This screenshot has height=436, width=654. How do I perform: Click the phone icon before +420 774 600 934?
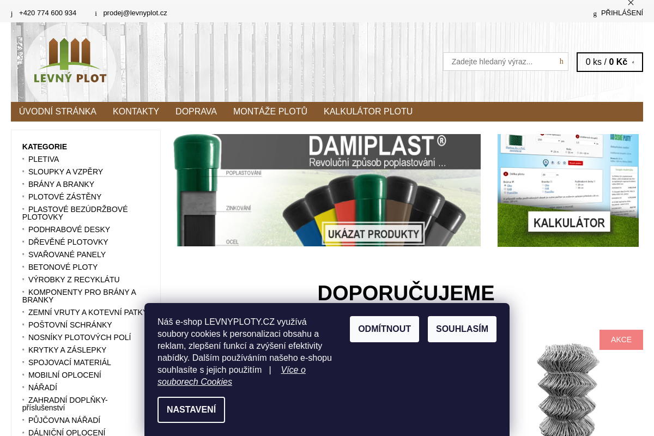[x=11, y=14]
